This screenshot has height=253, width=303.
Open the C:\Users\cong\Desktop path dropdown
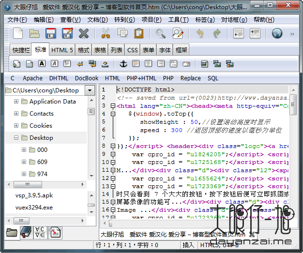click(90, 90)
